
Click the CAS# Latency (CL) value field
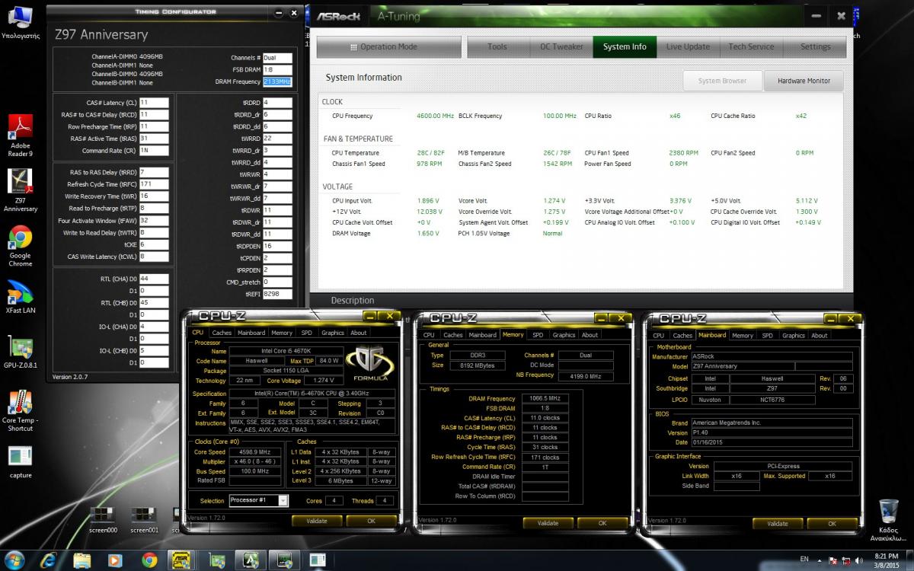pyautogui.click(x=154, y=102)
